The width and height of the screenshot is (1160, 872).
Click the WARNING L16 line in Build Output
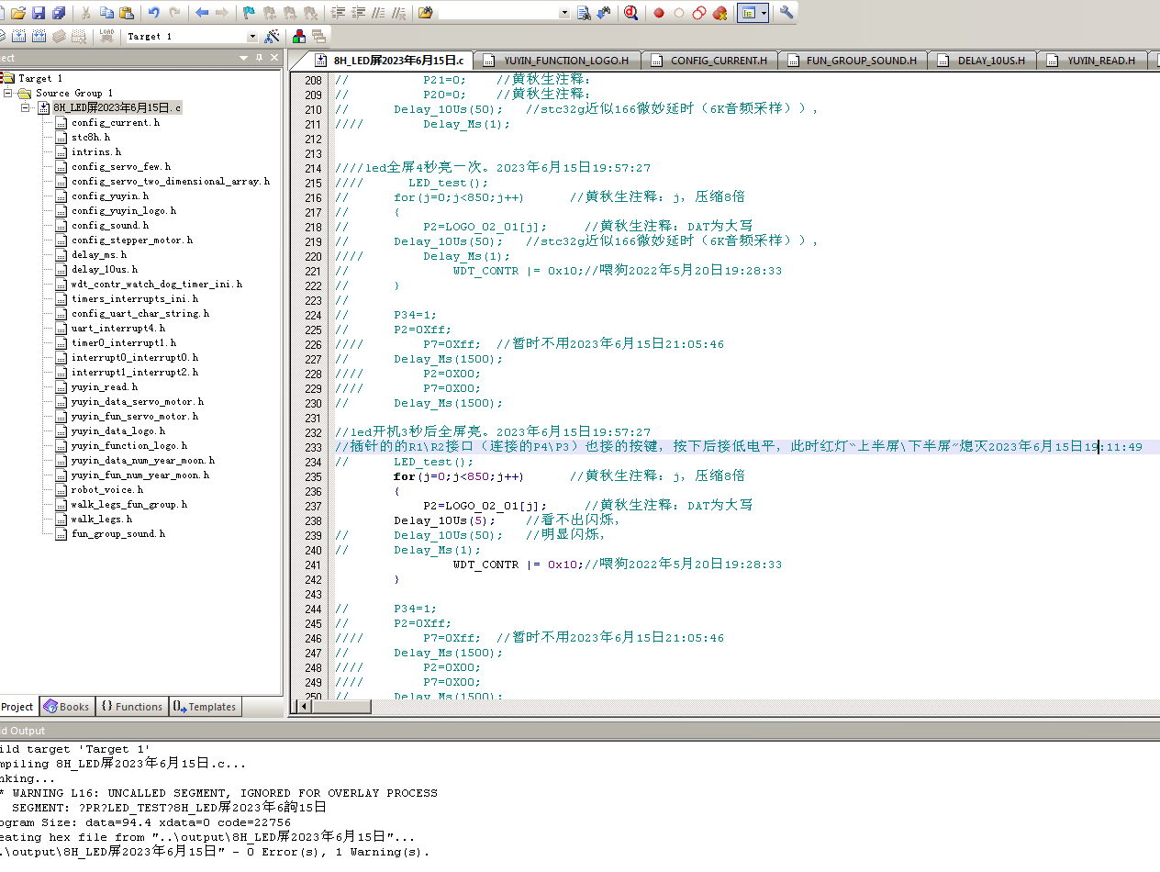point(218,793)
